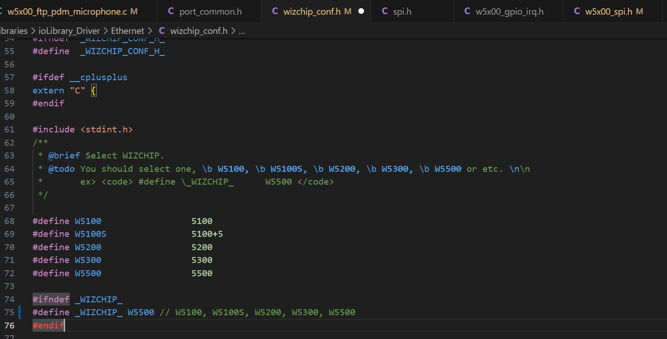
Task: Click the 5100+5 value on line 69
Action: click(x=207, y=234)
